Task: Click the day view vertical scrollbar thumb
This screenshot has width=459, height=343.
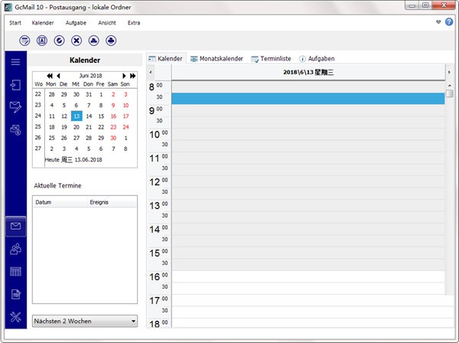Action: pyautogui.click(x=449, y=93)
